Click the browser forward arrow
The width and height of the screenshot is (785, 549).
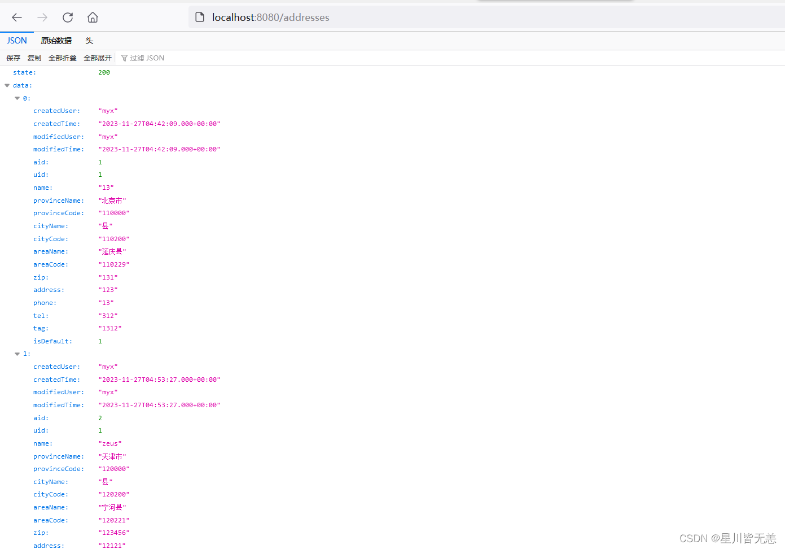pos(42,18)
